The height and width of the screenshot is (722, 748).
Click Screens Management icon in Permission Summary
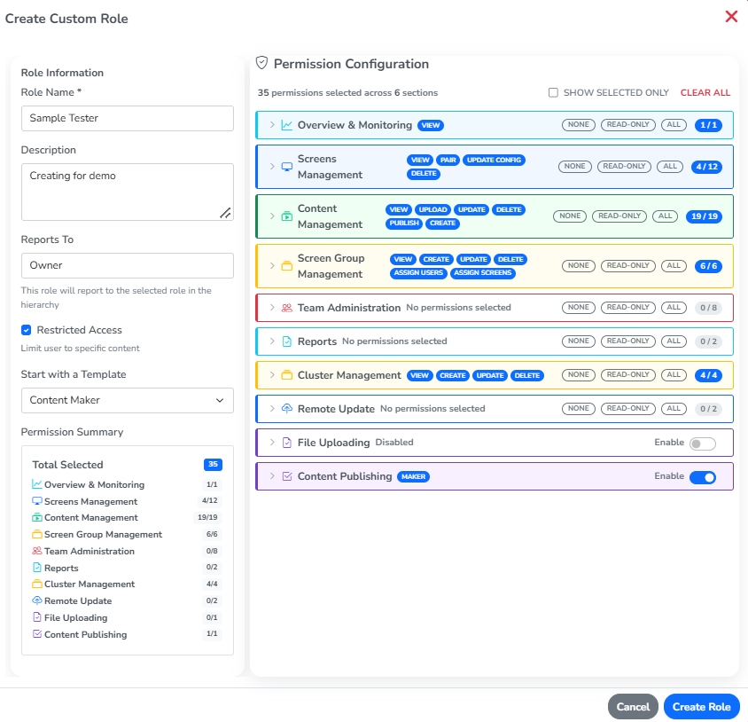click(x=36, y=501)
